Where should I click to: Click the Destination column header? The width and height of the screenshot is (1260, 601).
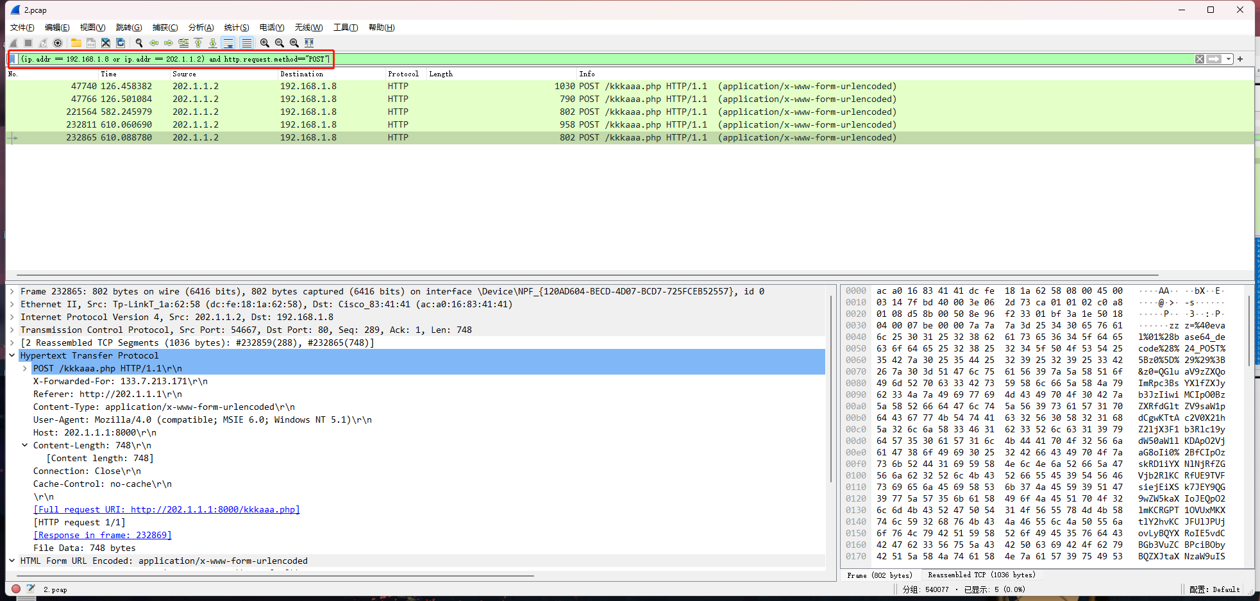tap(332, 74)
